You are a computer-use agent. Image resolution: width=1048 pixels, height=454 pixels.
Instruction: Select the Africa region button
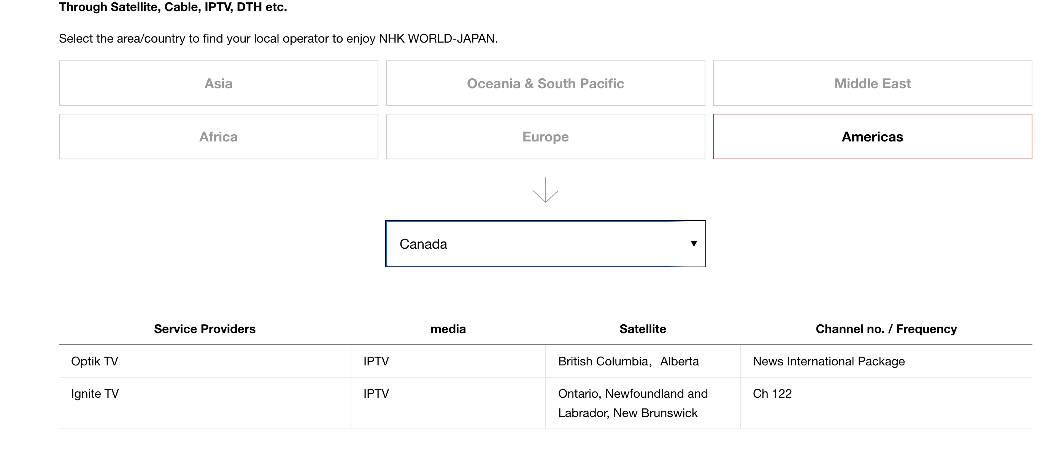point(219,137)
